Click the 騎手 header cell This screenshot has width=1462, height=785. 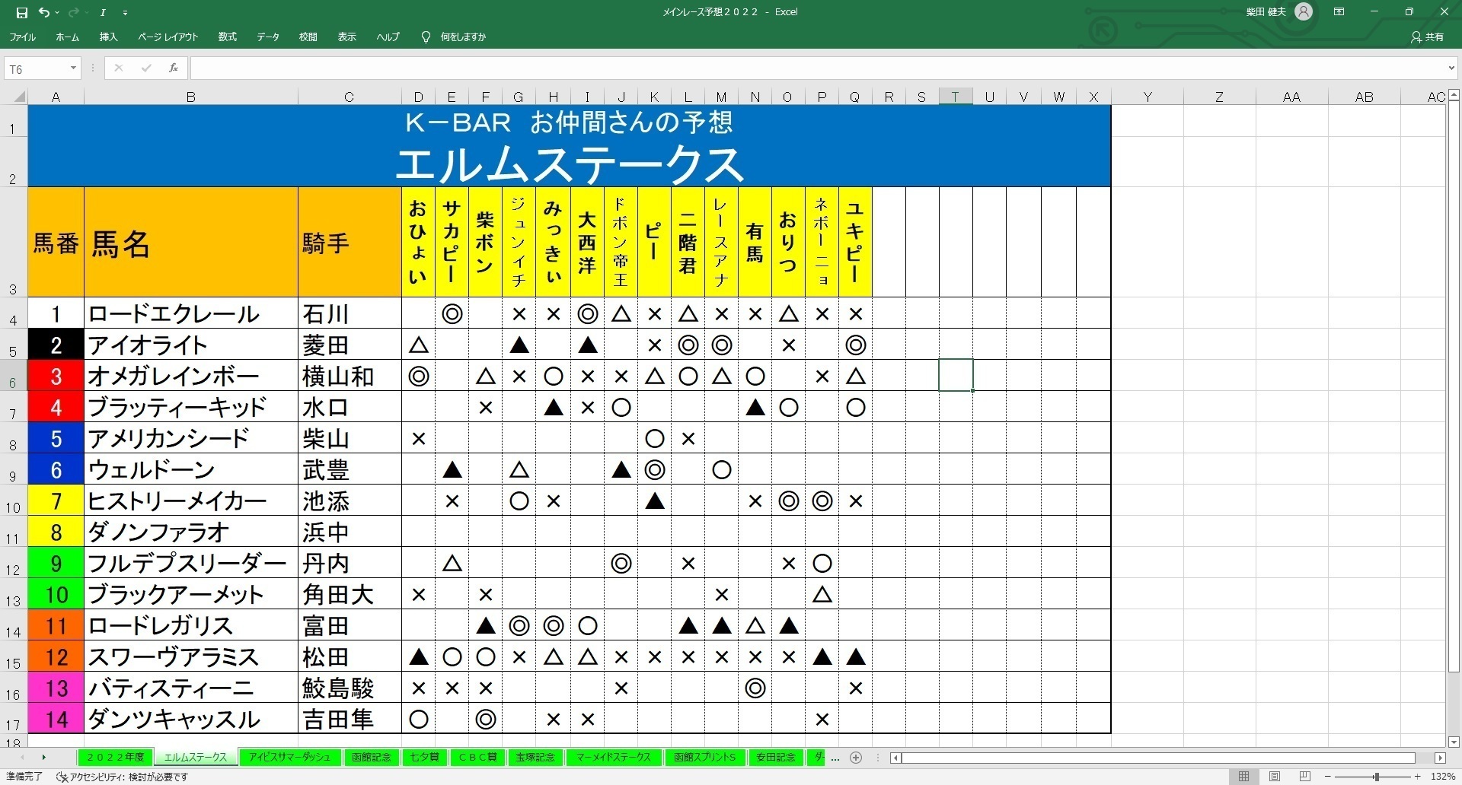tap(350, 243)
